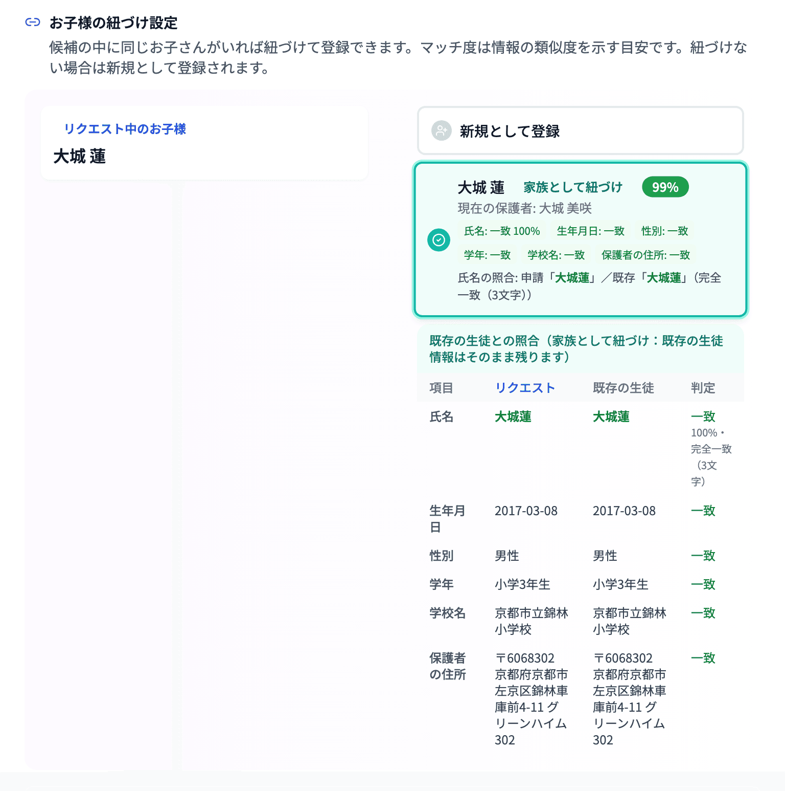Image resolution: width=785 pixels, height=791 pixels.
Task: Click the 既存の生徒との照合 section heading
Action: [576, 349]
